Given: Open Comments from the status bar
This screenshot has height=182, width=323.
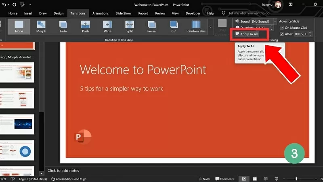Looking at the screenshot, I should 224,179.
